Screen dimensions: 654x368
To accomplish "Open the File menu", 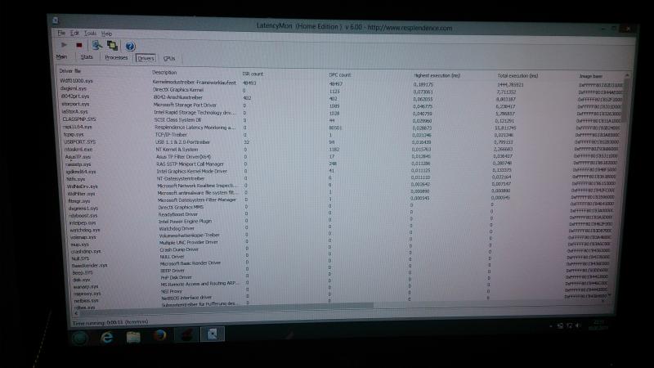I will tap(61, 33).
